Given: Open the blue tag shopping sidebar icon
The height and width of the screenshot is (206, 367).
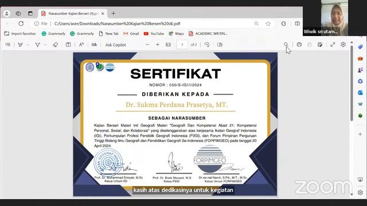Looking at the screenshot, I should tap(360, 47).
